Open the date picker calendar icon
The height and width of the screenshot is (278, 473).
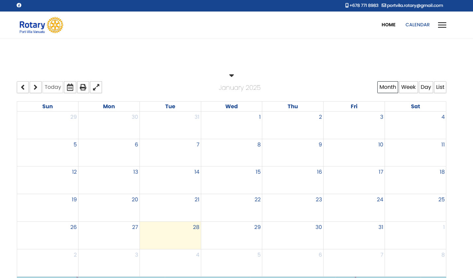70,87
